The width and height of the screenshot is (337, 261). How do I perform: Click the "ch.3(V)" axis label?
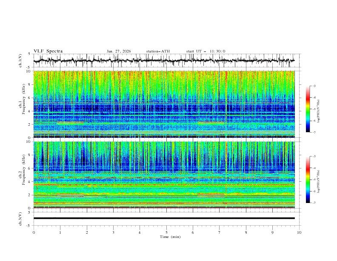[20, 219]
